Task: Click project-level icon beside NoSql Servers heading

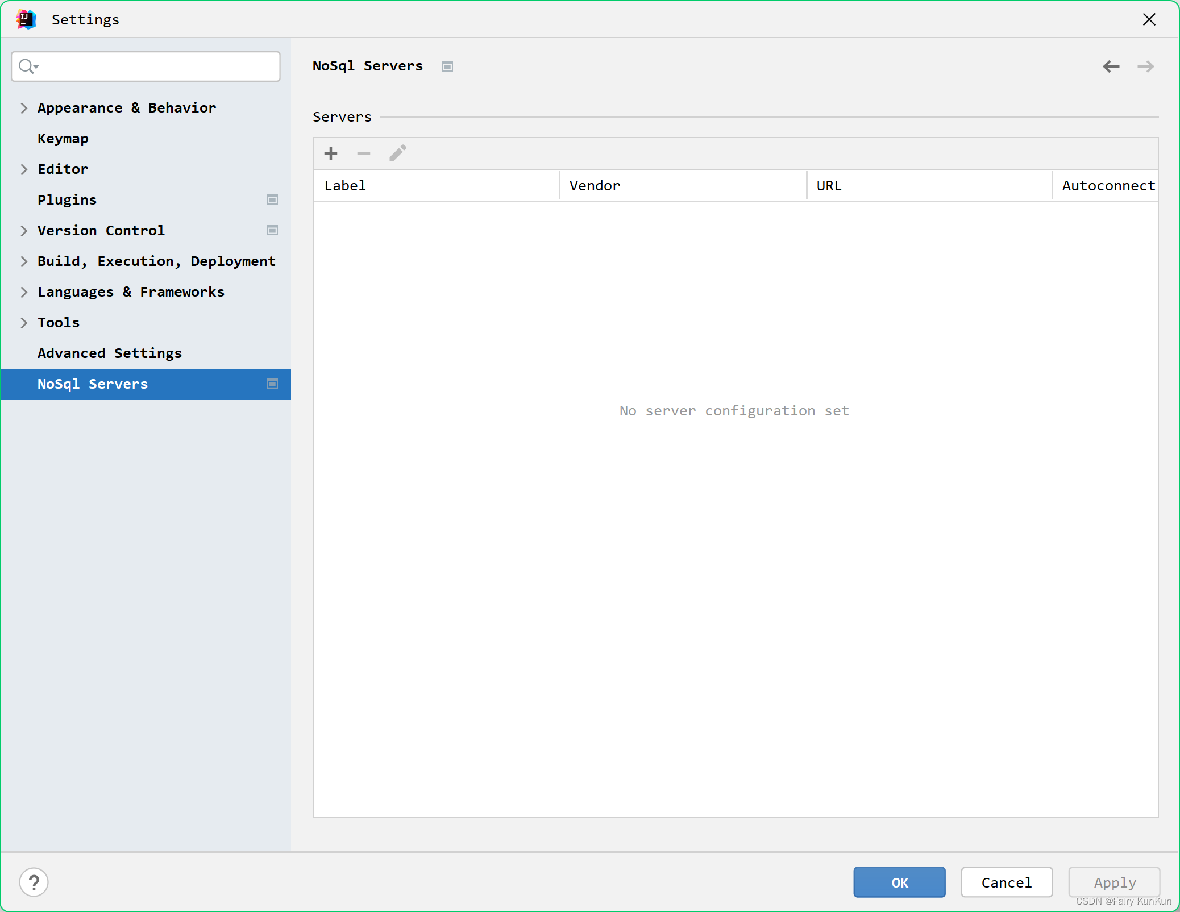Action: [447, 66]
